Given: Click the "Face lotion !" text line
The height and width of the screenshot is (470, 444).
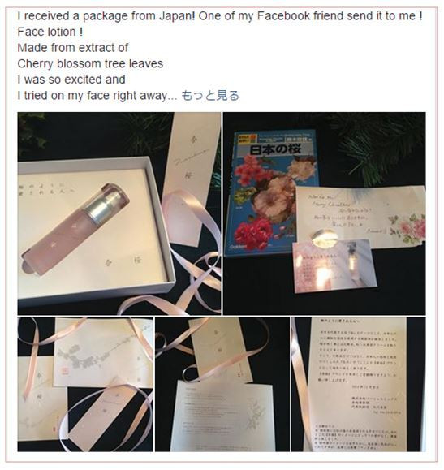Looking at the screenshot, I should pos(50,32).
